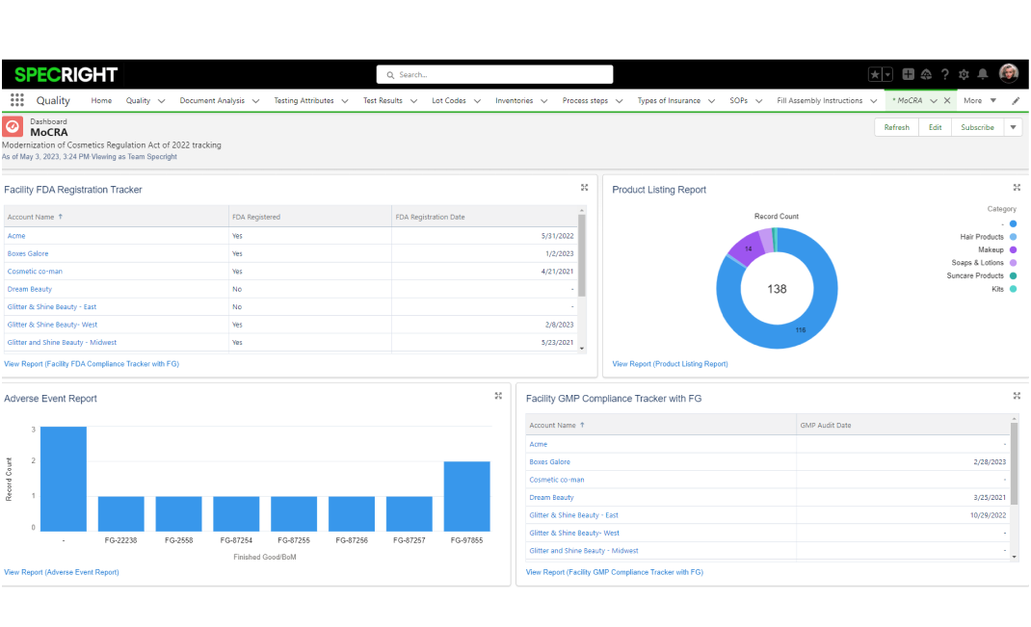Open Cosmetic co-man in GMP Compliance Tracker
Screen dimensions: 1031x627
(x=556, y=479)
